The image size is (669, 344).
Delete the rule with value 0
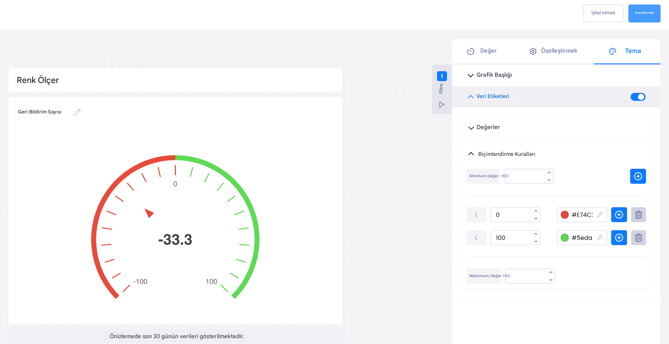[x=638, y=215]
